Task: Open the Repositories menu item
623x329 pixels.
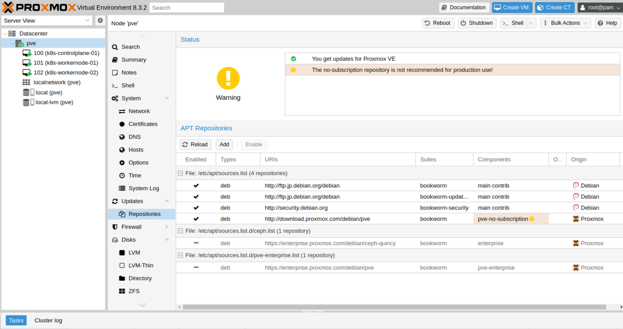Action: 142,214
